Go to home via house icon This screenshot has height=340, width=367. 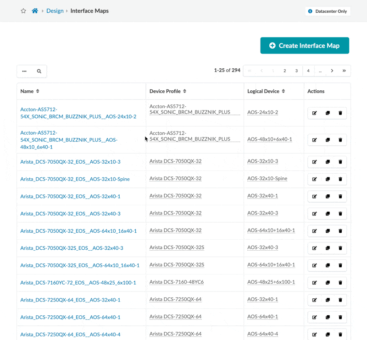click(x=35, y=11)
